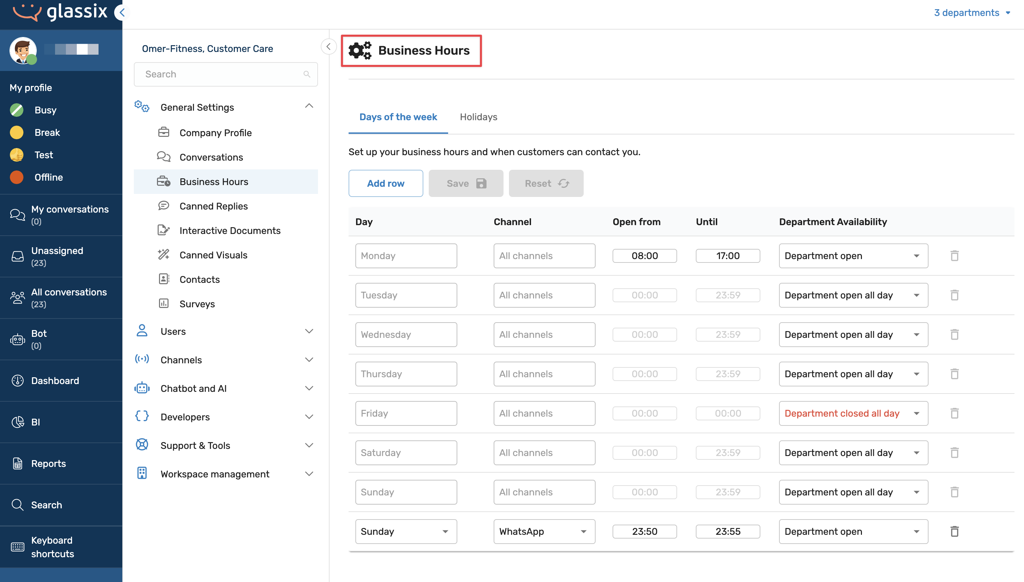Open the 3 departments selector
This screenshot has width=1024, height=582.
click(x=972, y=13)
